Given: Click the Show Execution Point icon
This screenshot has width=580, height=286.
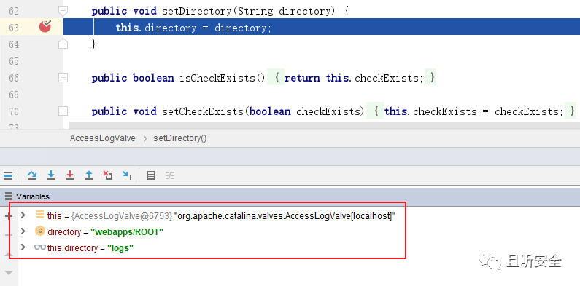Looking at the screenshot, I should click(x=8, y=175).
